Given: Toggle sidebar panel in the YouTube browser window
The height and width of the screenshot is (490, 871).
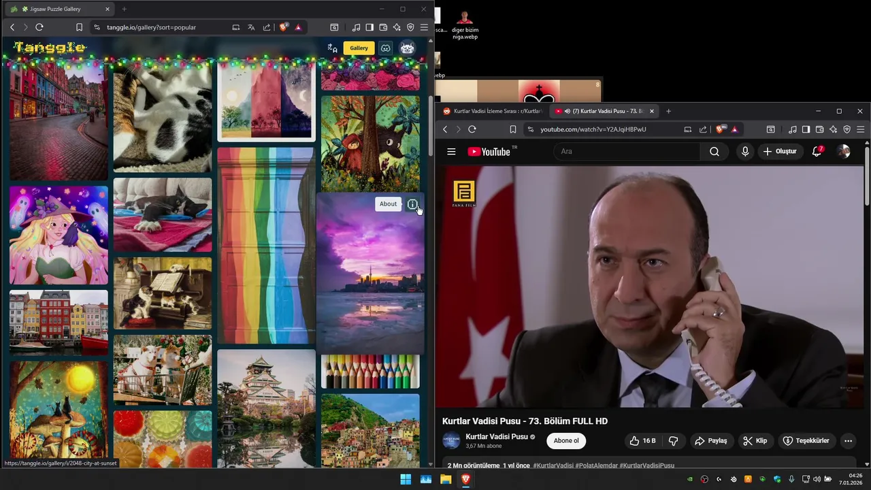Looking at the screenshot, I should tap(806, 129).
